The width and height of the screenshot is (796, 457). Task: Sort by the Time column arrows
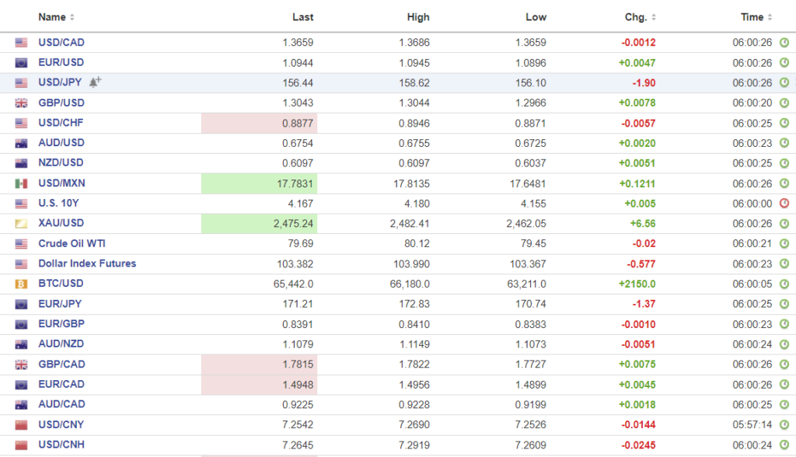770,17
